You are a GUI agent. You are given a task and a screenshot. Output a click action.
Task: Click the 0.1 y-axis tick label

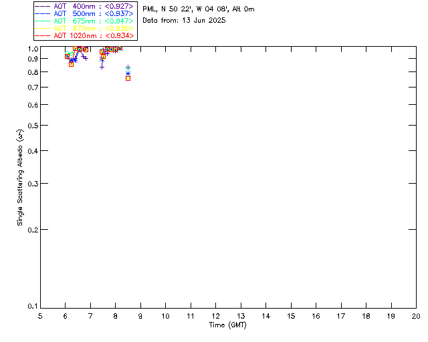(x=33, y=307)
